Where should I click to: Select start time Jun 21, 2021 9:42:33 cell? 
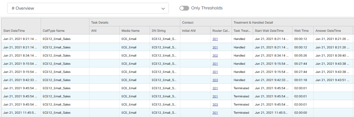(x=21, y=80)
